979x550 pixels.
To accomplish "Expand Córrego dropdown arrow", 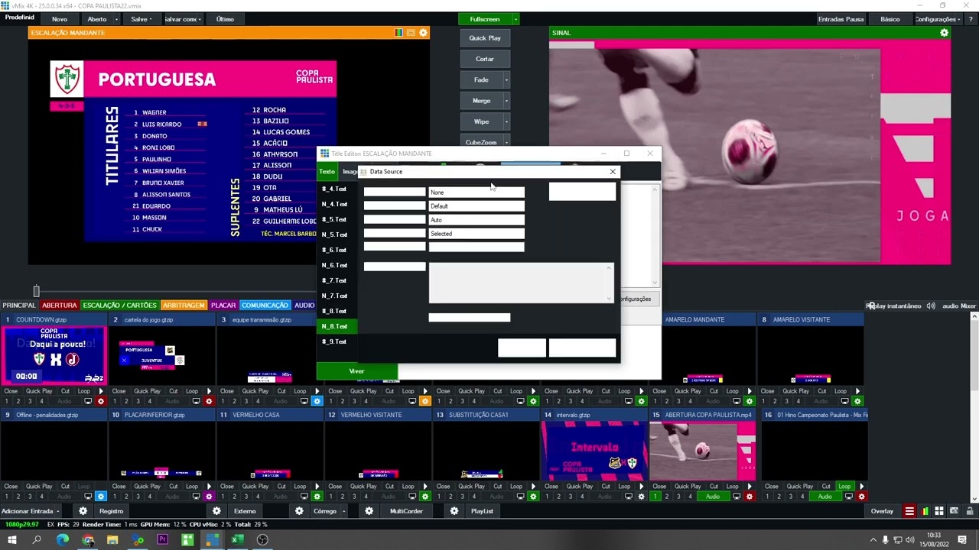I will coord(344,511).
